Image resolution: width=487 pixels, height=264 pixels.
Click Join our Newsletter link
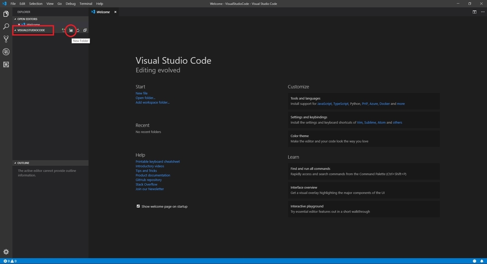pos(150,189)
